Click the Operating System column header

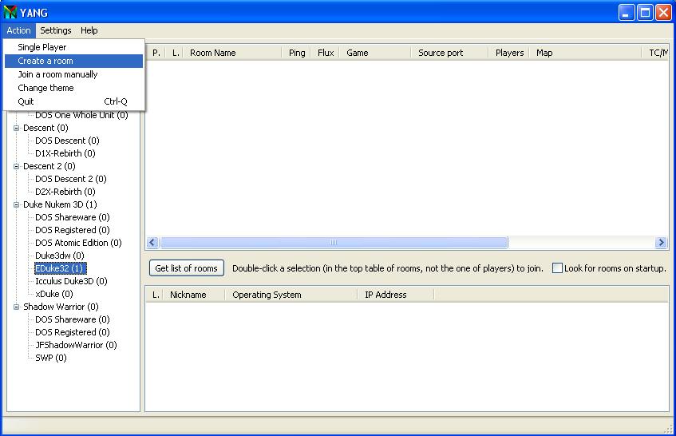click(x=291, y=295)
